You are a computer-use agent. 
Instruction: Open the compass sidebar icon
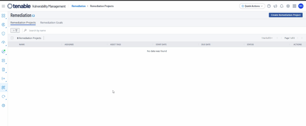tap(3, 51)
